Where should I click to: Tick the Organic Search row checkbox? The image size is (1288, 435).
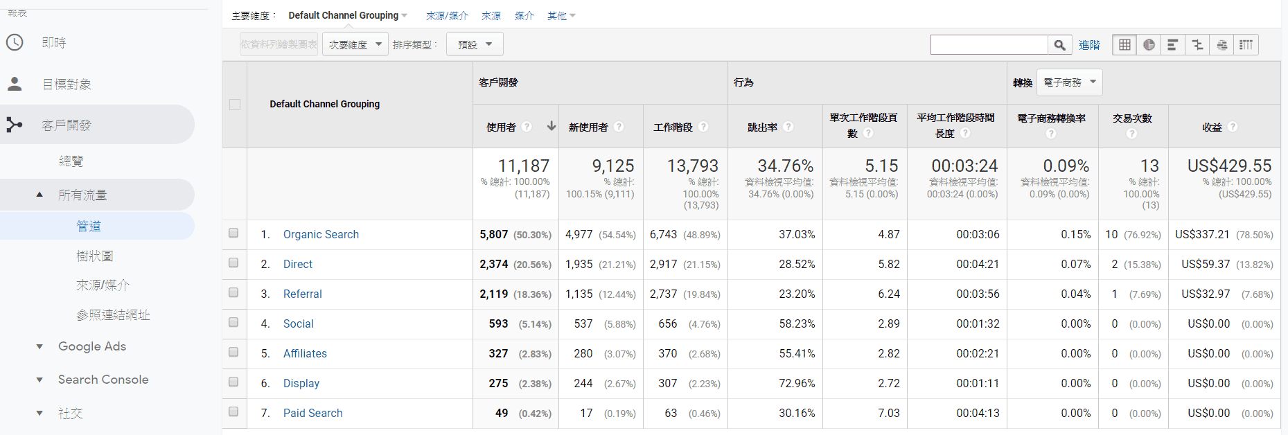[233, 233]
